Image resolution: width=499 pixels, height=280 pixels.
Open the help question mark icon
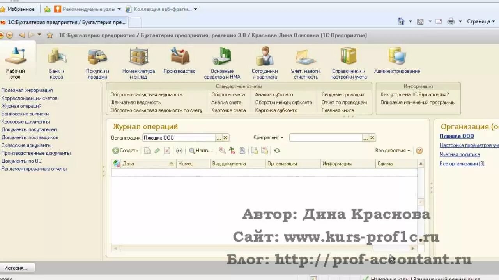419,150
